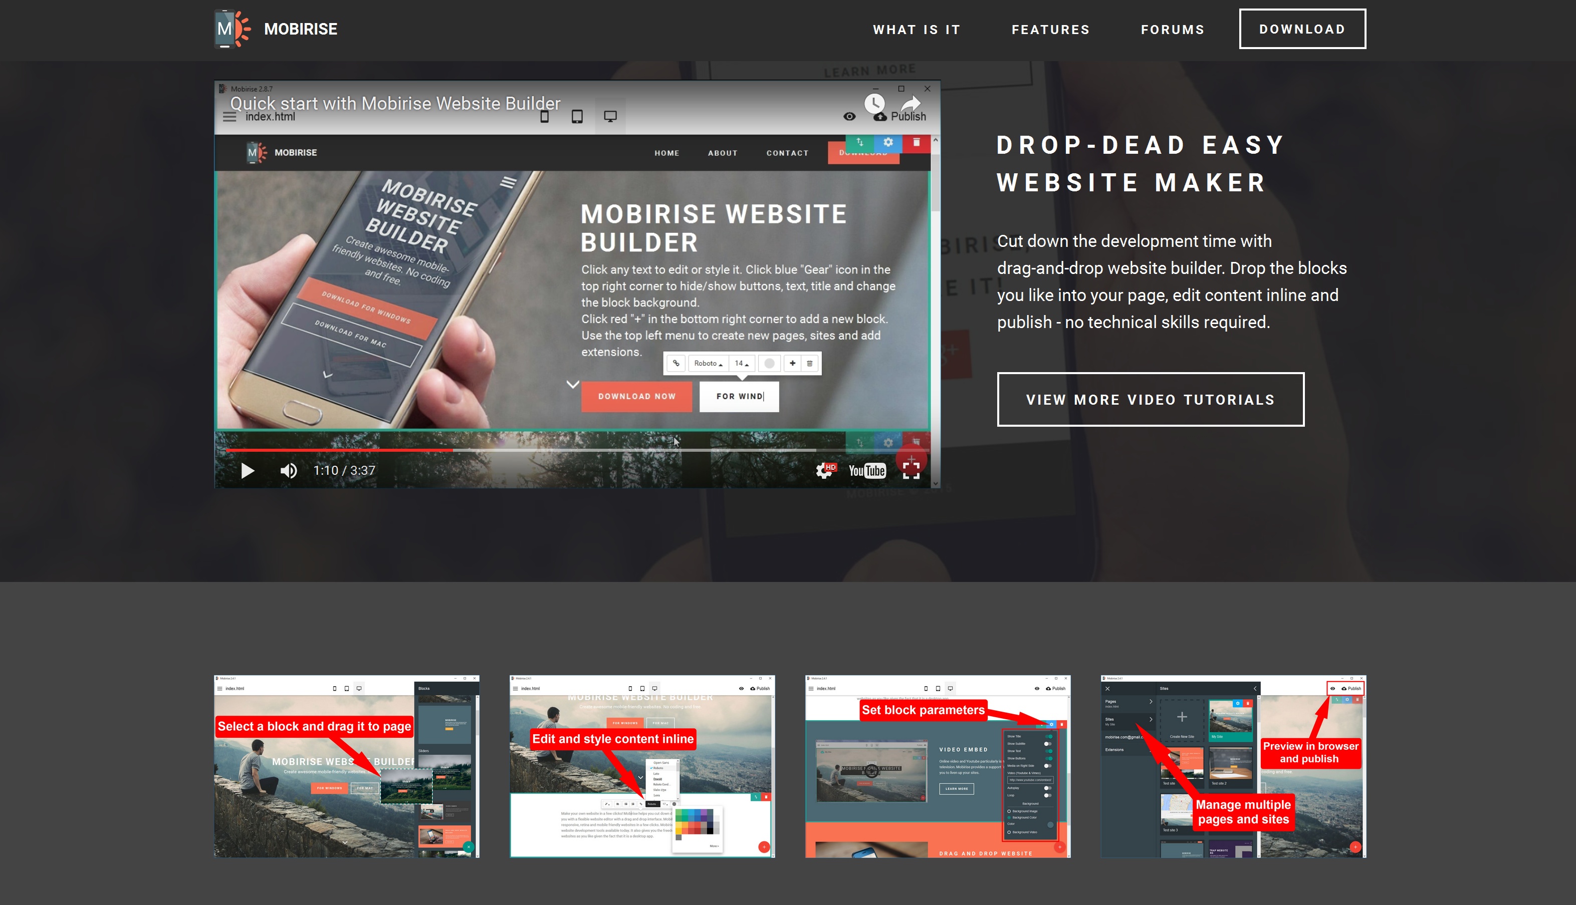The image size is (1576, 905).
Task: Click the FORUMS navigation menu item
Action: pos(1173,29)
